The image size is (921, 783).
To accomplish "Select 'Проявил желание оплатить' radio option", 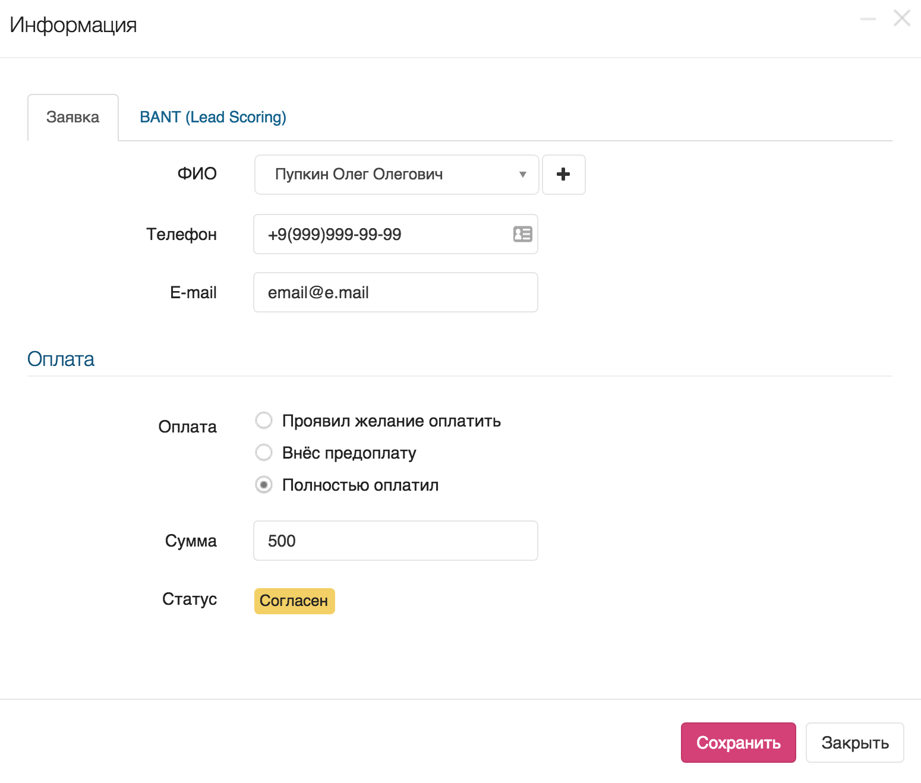I will pos(264,421).
